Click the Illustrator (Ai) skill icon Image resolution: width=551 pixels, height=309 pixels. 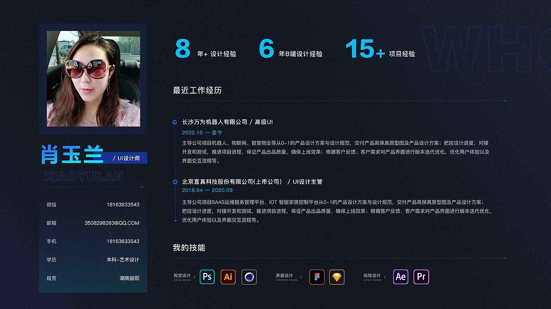pos(228,277)
